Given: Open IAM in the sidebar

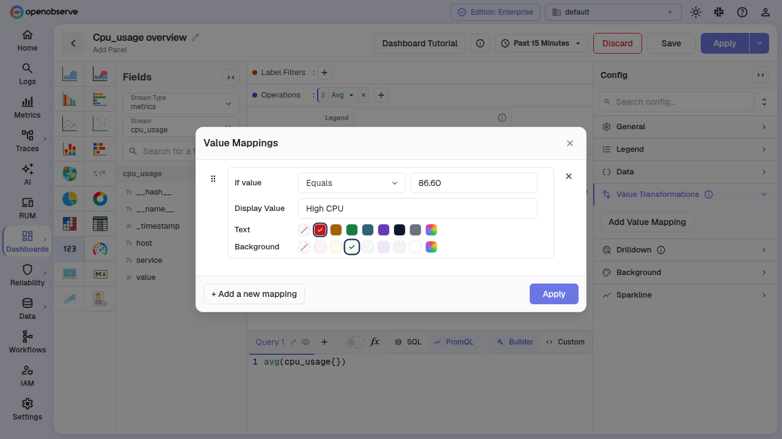Looking at the screenshot, I should pyautogui.click(x=27, y=376).
